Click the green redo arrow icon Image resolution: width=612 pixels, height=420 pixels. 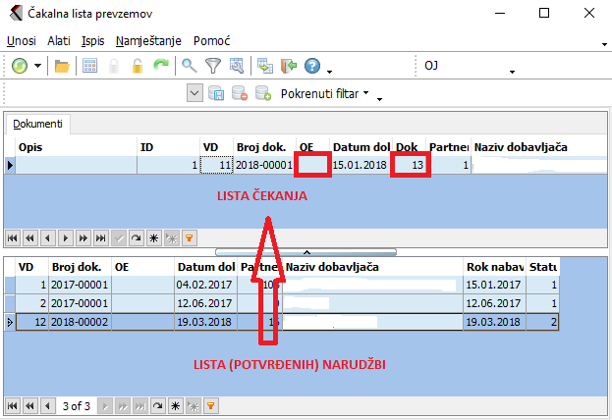tap(160, 66)
